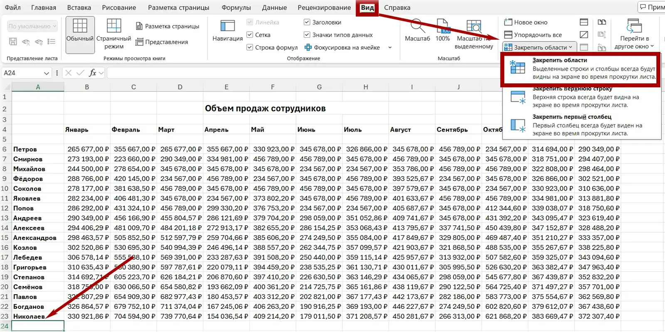Image resolution: width=665 pixels, height=332 pixels.
Task: Switch to the Формулы tab
Action: pyautogui.click(x=236, y=7)
